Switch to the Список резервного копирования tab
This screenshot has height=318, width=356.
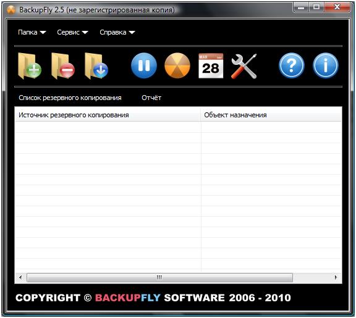click(70, 98)
